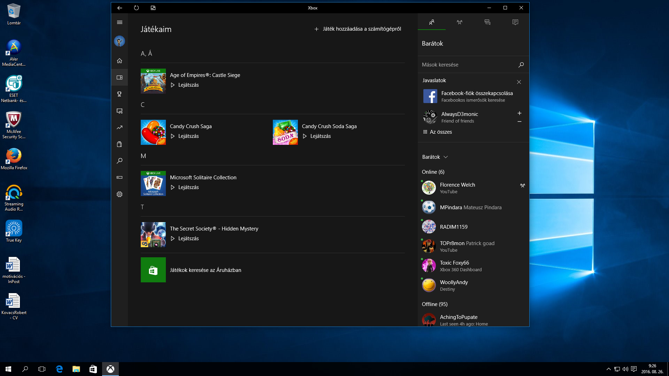Open Game DVR icon in sidebar

[x=120, y=111]
